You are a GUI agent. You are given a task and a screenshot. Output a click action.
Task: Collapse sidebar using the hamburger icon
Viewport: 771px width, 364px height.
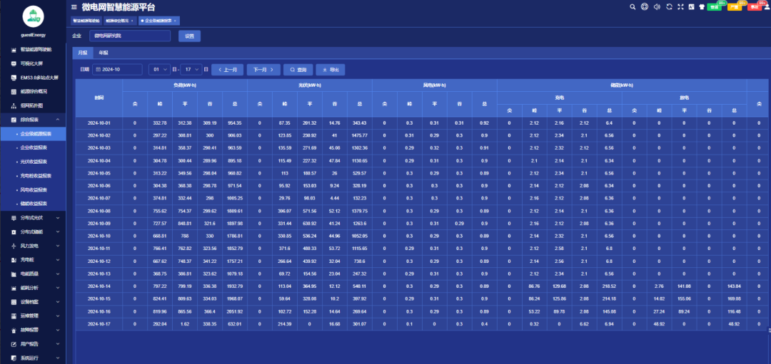tap(74, 6)
